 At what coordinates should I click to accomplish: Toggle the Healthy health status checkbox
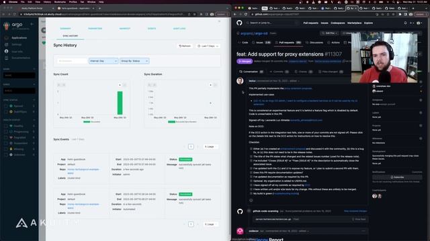click(x=6, y=126)
